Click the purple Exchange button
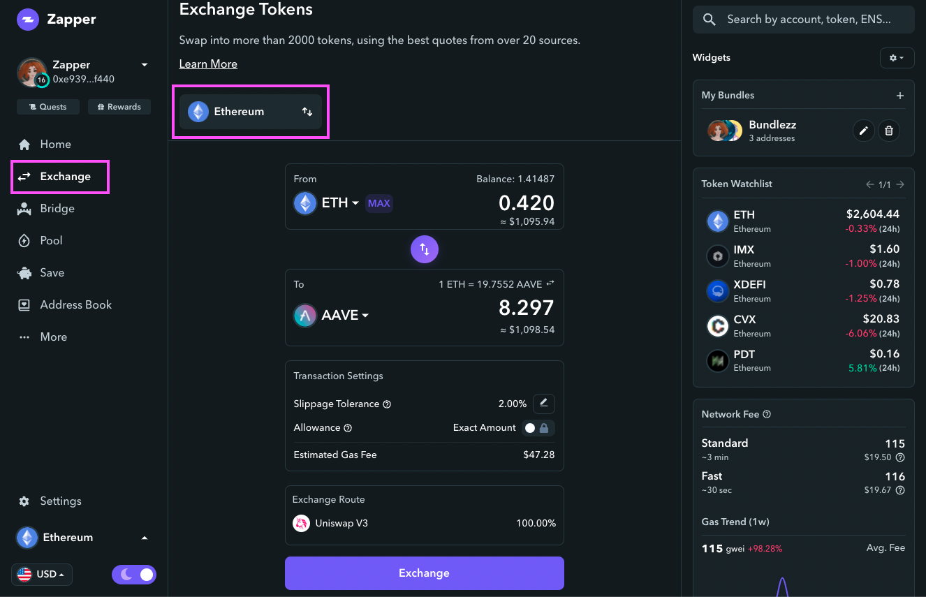This screenshot has height=597, width=926. 424,573
